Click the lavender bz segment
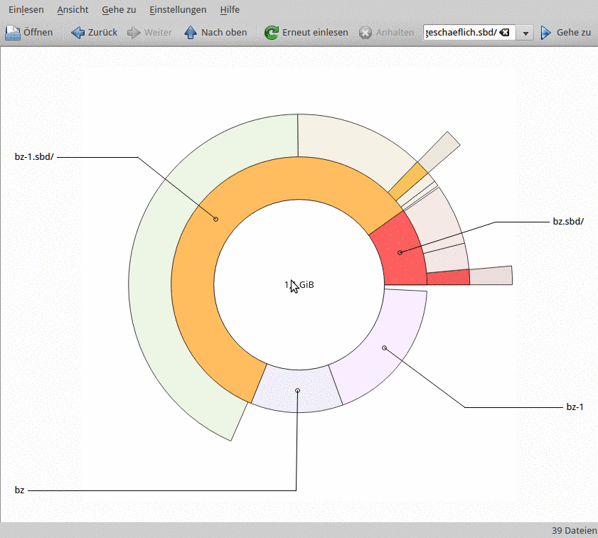 pyautogui.click(x=299, y=389)
